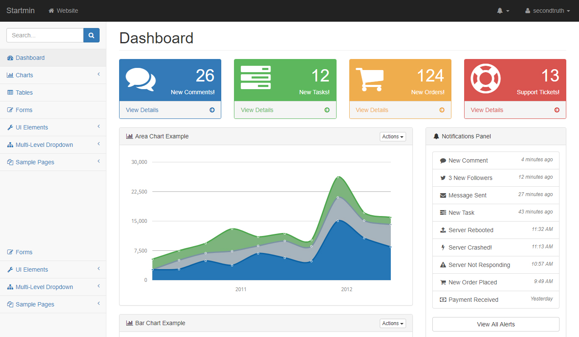Select the Server Rebooted notification text
The image size is (579, 337).
471,230
